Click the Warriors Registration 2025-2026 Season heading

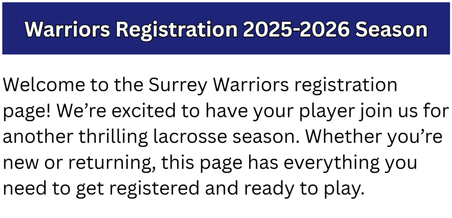click(x=226, y=30)
